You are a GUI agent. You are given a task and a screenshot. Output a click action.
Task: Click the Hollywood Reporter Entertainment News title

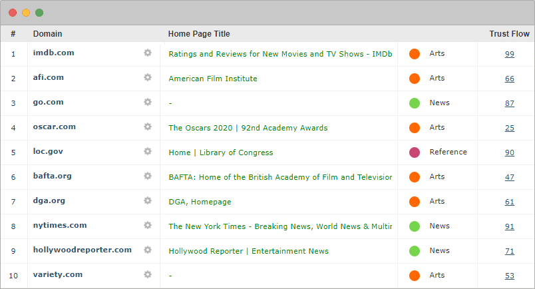coord(249,251)
